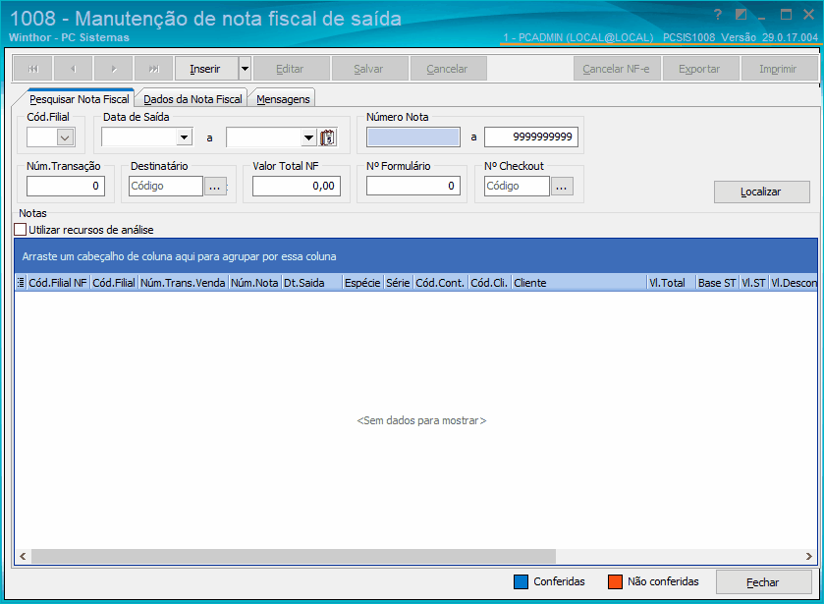824x604 pixels.
Task: Sort by Cód.Cli. column header
Action: click(x=489, y=283)
